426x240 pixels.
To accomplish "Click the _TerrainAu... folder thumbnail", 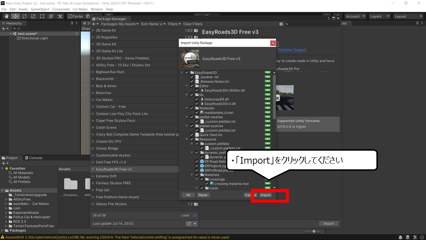I will pos(71,184).
